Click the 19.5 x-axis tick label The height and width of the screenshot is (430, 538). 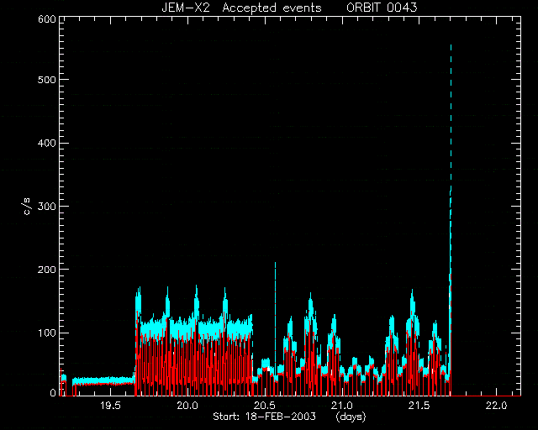point(110,406)
